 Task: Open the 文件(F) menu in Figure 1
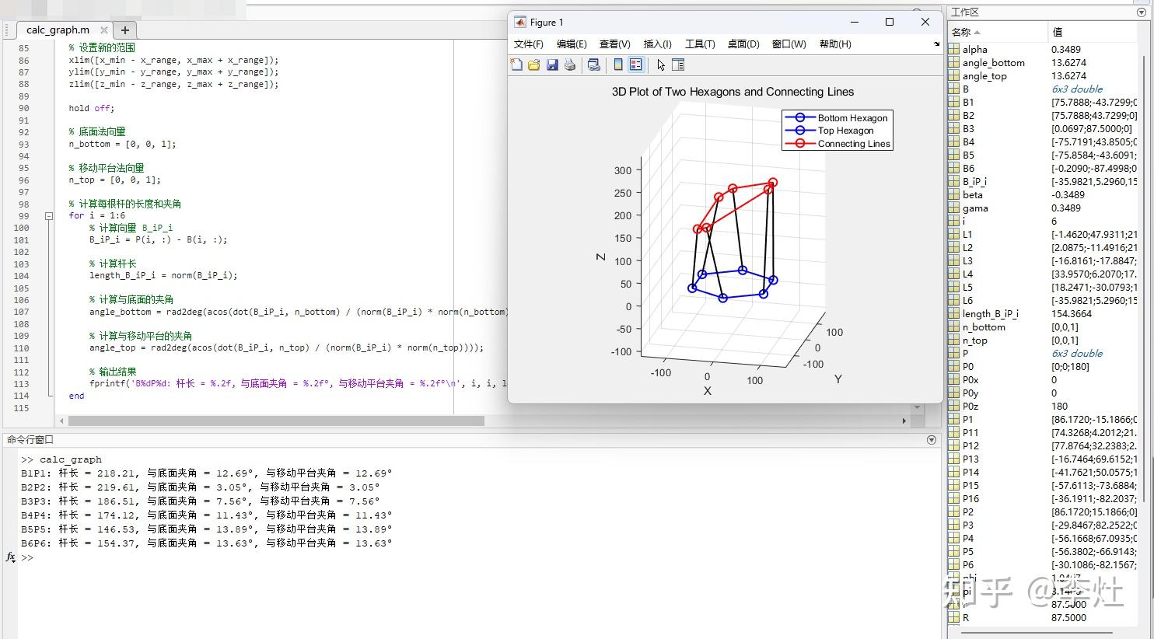pos(529,44)
